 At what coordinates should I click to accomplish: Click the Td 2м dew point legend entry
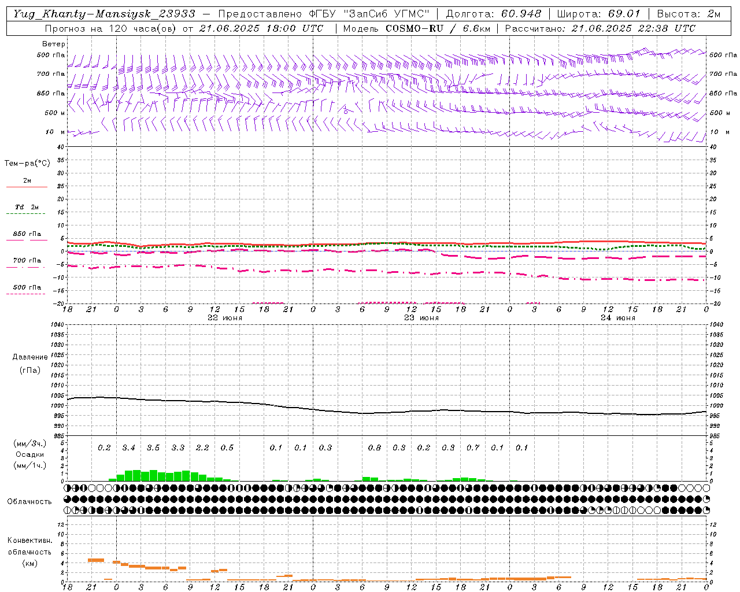pyautogui.click(x=27, y=207)
